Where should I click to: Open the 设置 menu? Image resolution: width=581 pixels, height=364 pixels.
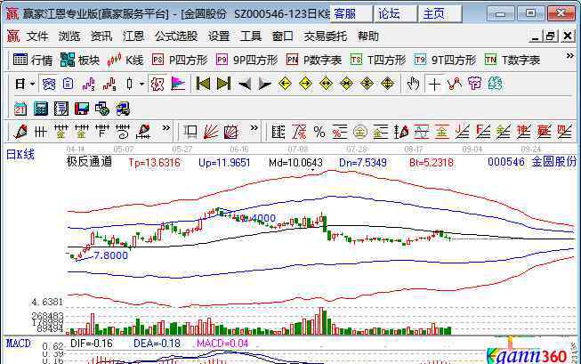219,36
